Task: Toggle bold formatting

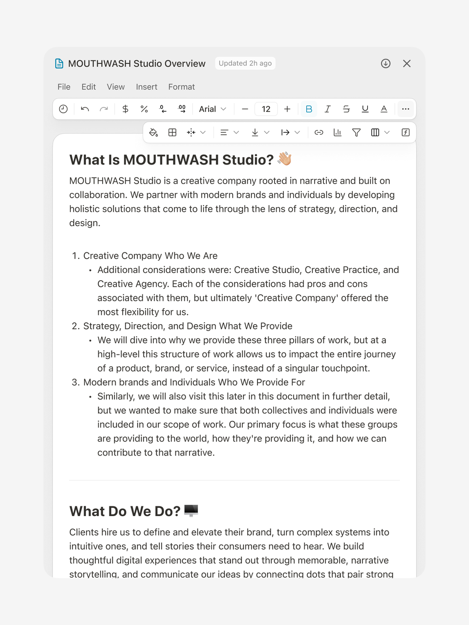Action: pyautogui.click(x=309, y=109)
